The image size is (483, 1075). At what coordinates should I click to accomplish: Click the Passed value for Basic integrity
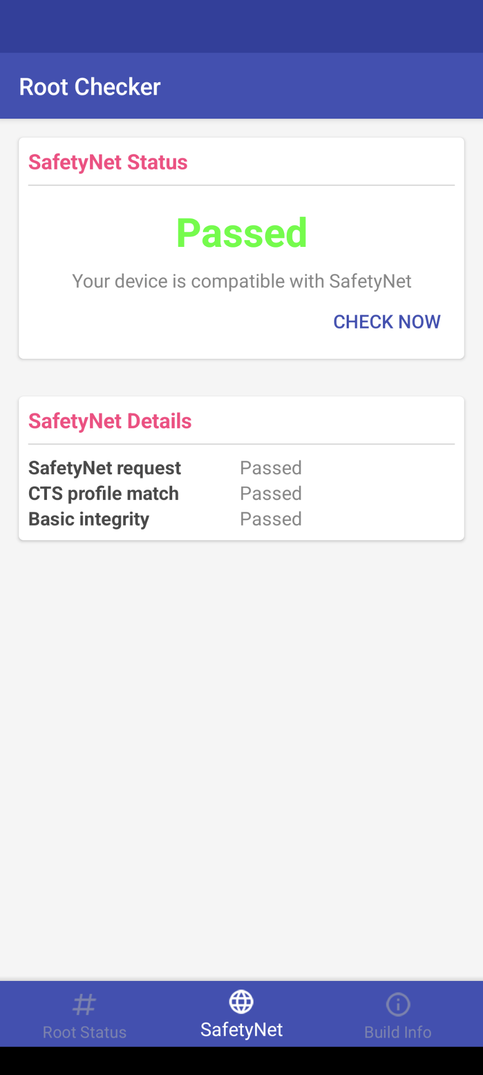tap(271, 520)
